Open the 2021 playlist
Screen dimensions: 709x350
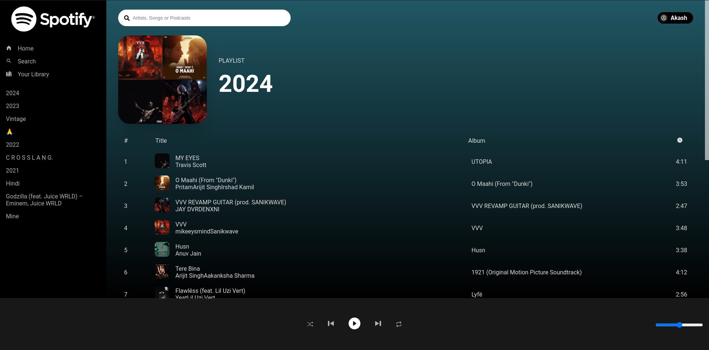pyautogui.click(x=13, y=170)
